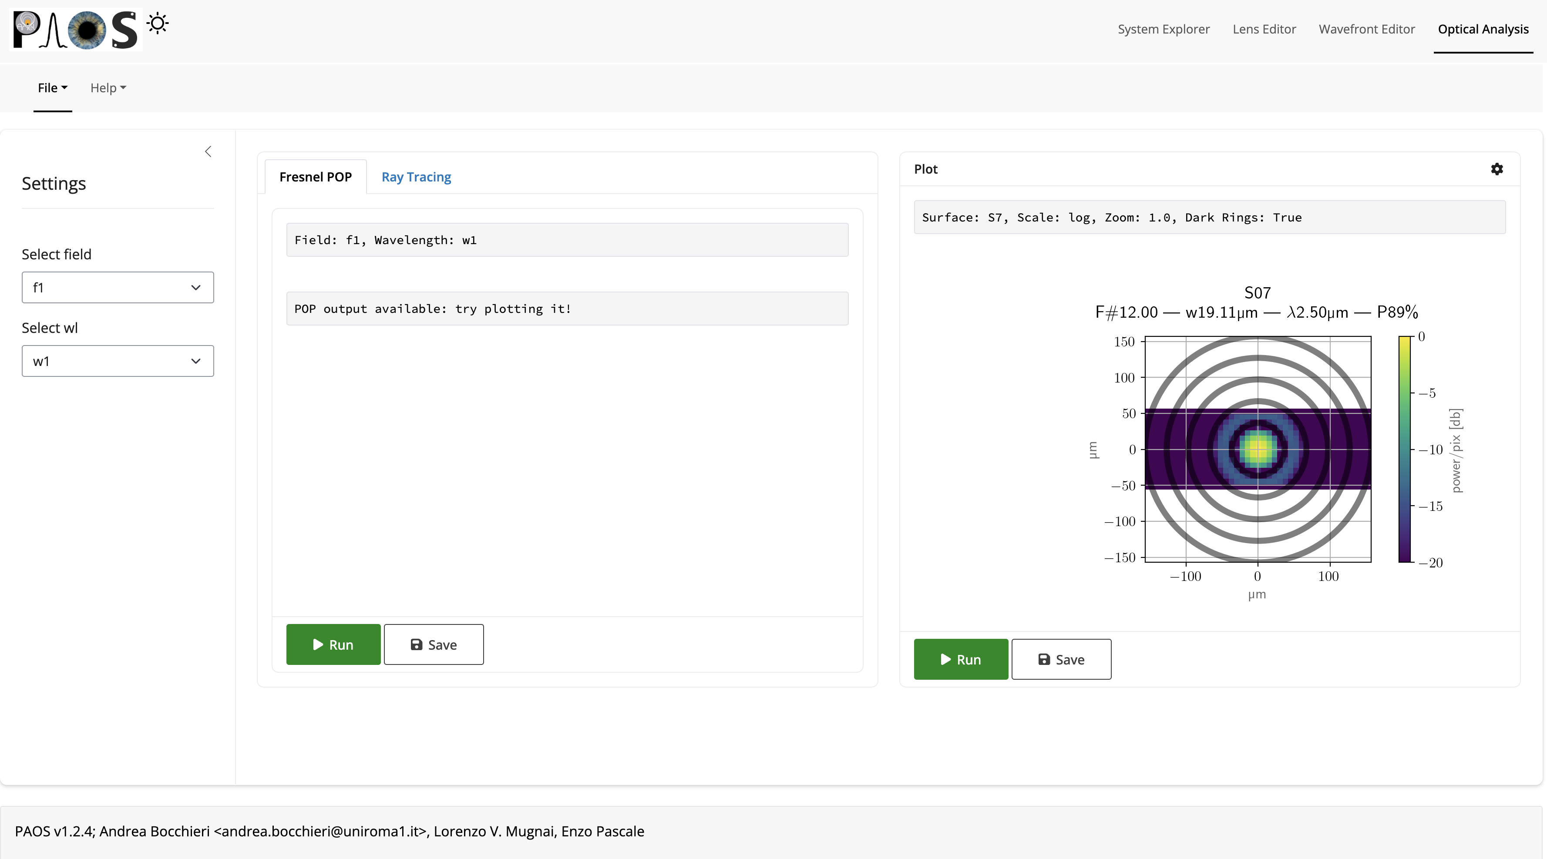Image resolution: width=1547 pixels, height=859 pixels.
Task: Open the Select wl dropdown w1
Action: (118, 361)
